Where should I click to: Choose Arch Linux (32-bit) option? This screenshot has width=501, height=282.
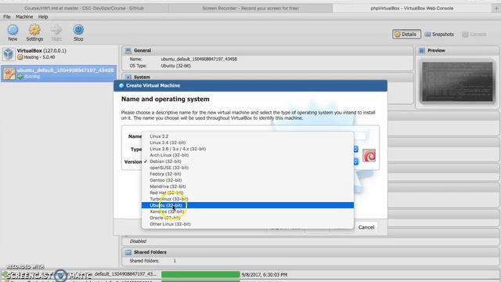coord(247,155)
